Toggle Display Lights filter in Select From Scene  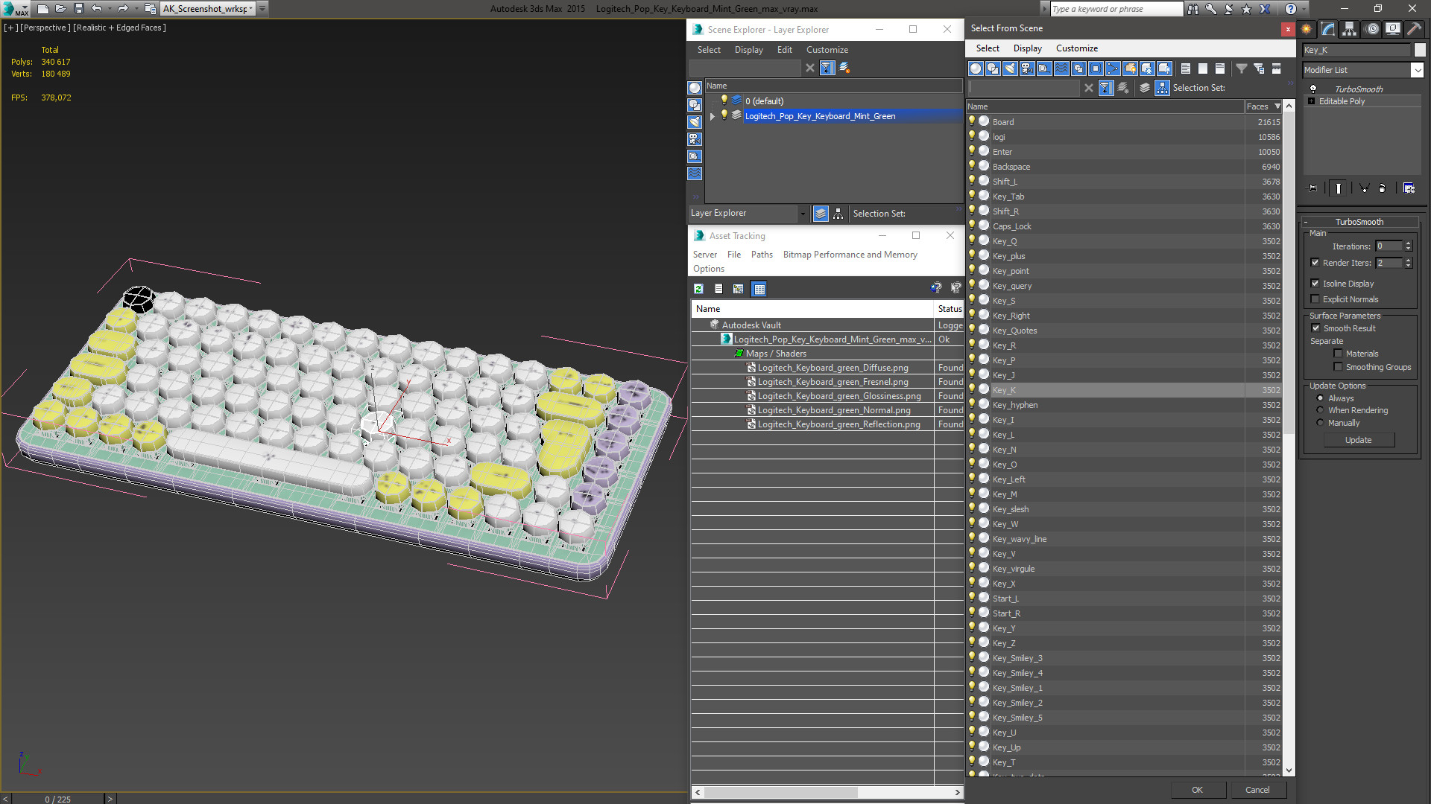tap(1010, 68)
